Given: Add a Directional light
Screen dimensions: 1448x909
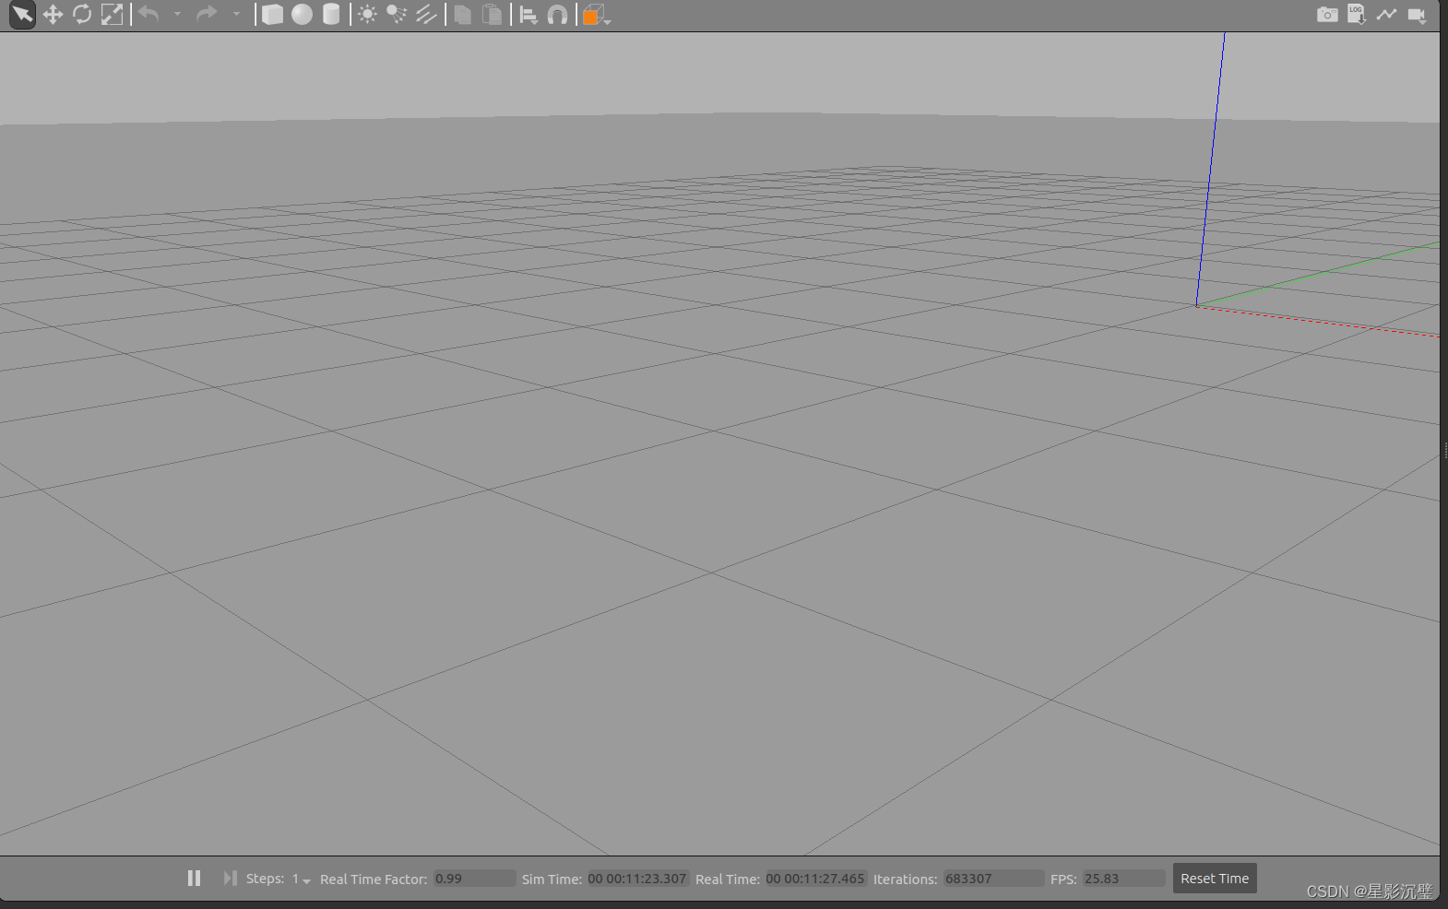Looking at the screenshot, I should pyautogui.click(x=426, y=15).
